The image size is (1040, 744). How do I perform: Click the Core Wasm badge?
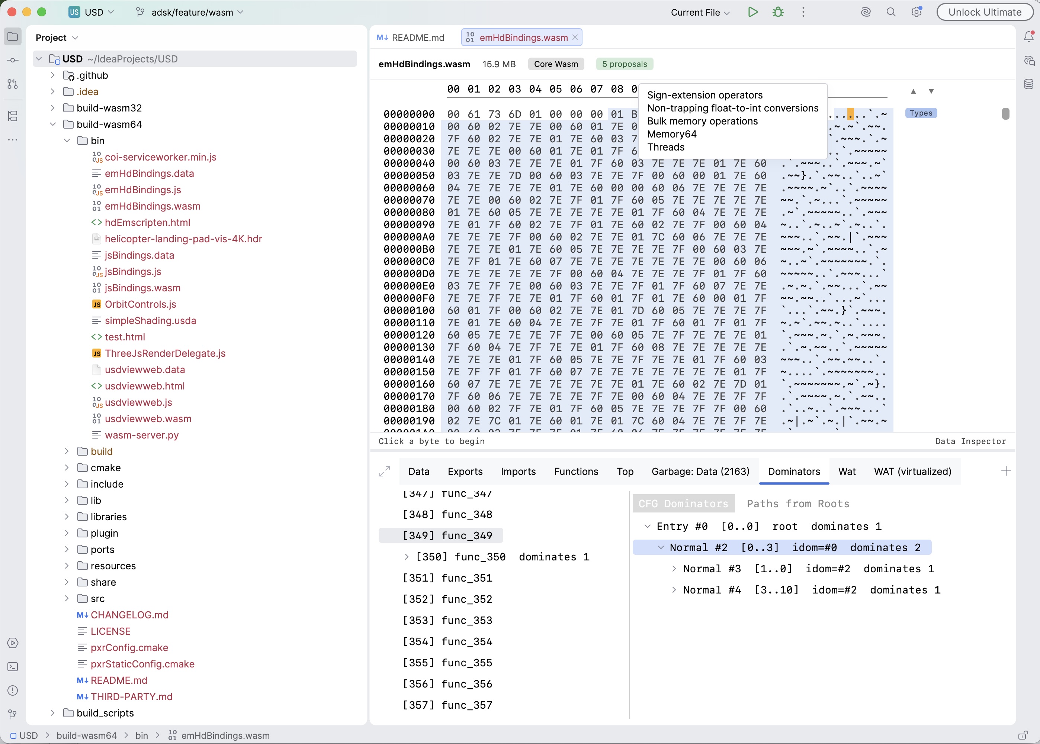[x=556, y=64]
